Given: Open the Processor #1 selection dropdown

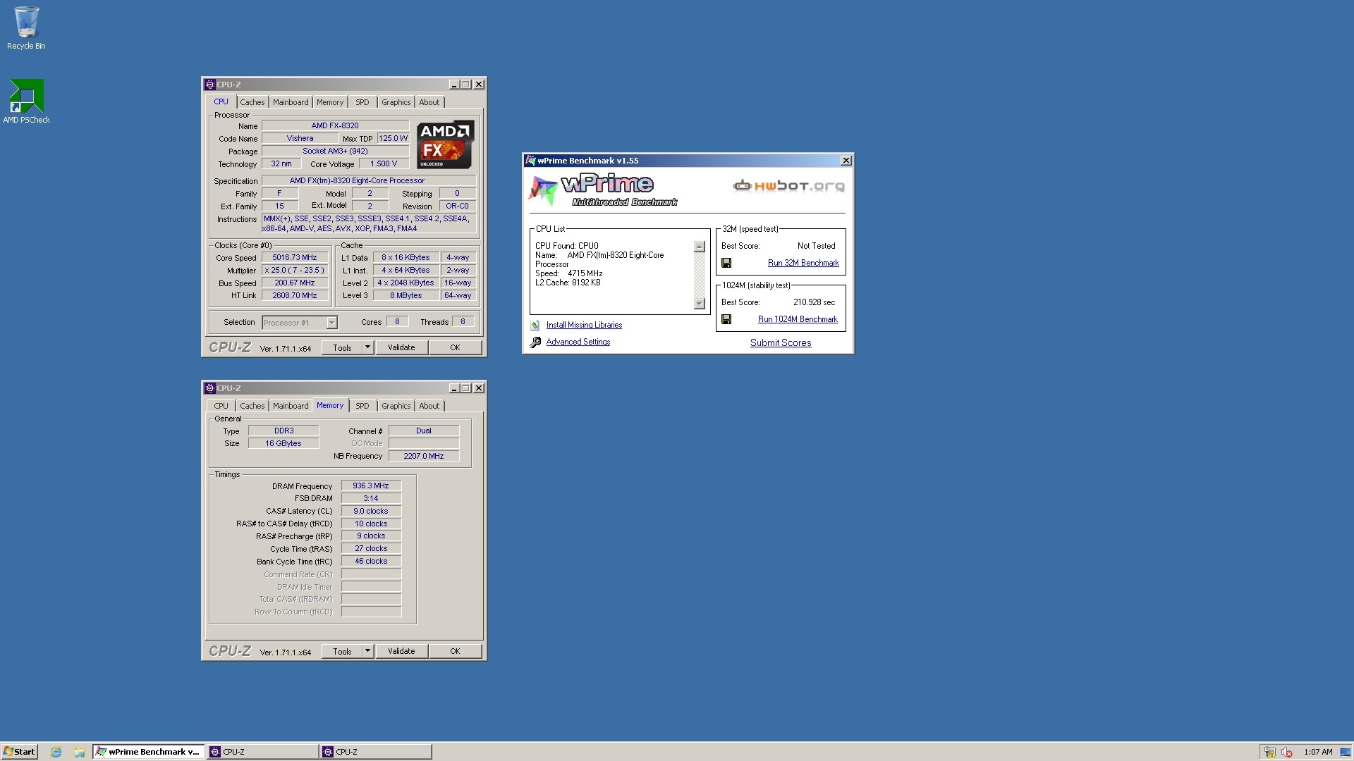Looking at the screenshot, I should pos(300,323).
